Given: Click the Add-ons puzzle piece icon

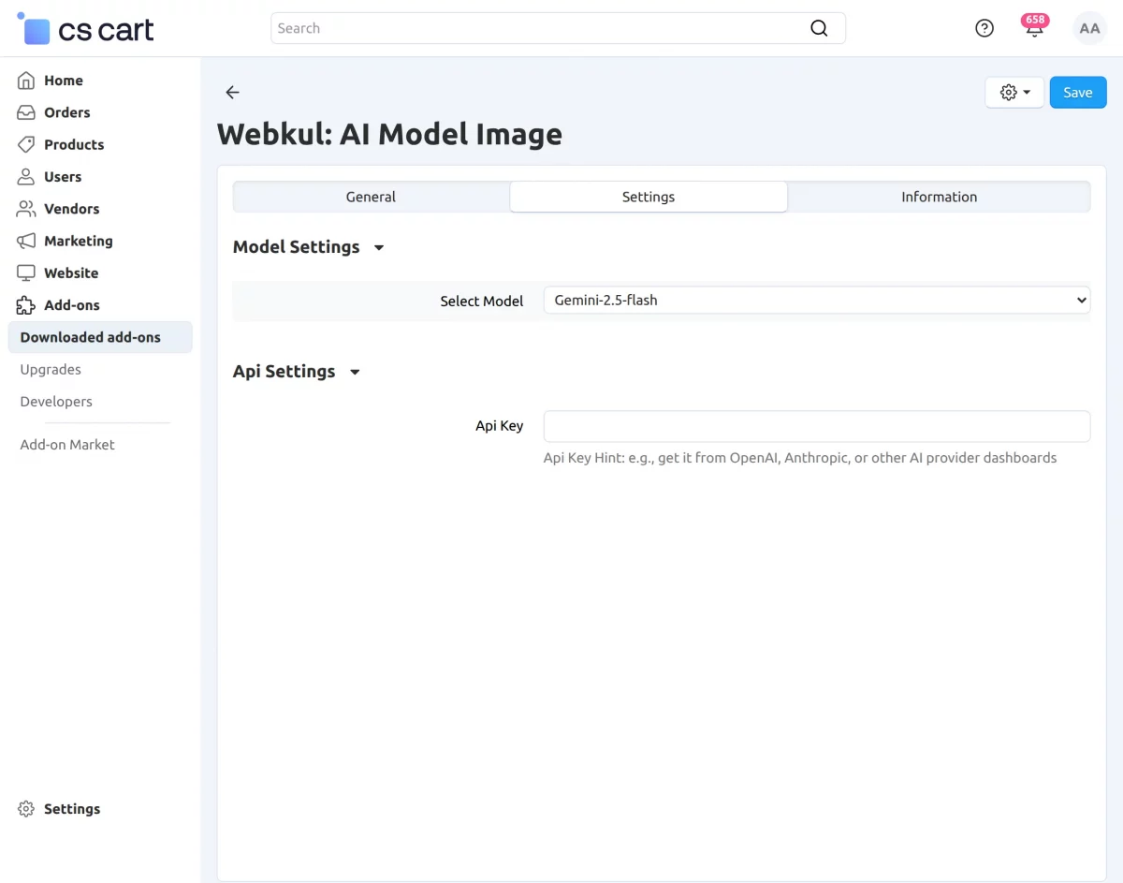Looking at the screenshot, I should click(26, 305).
